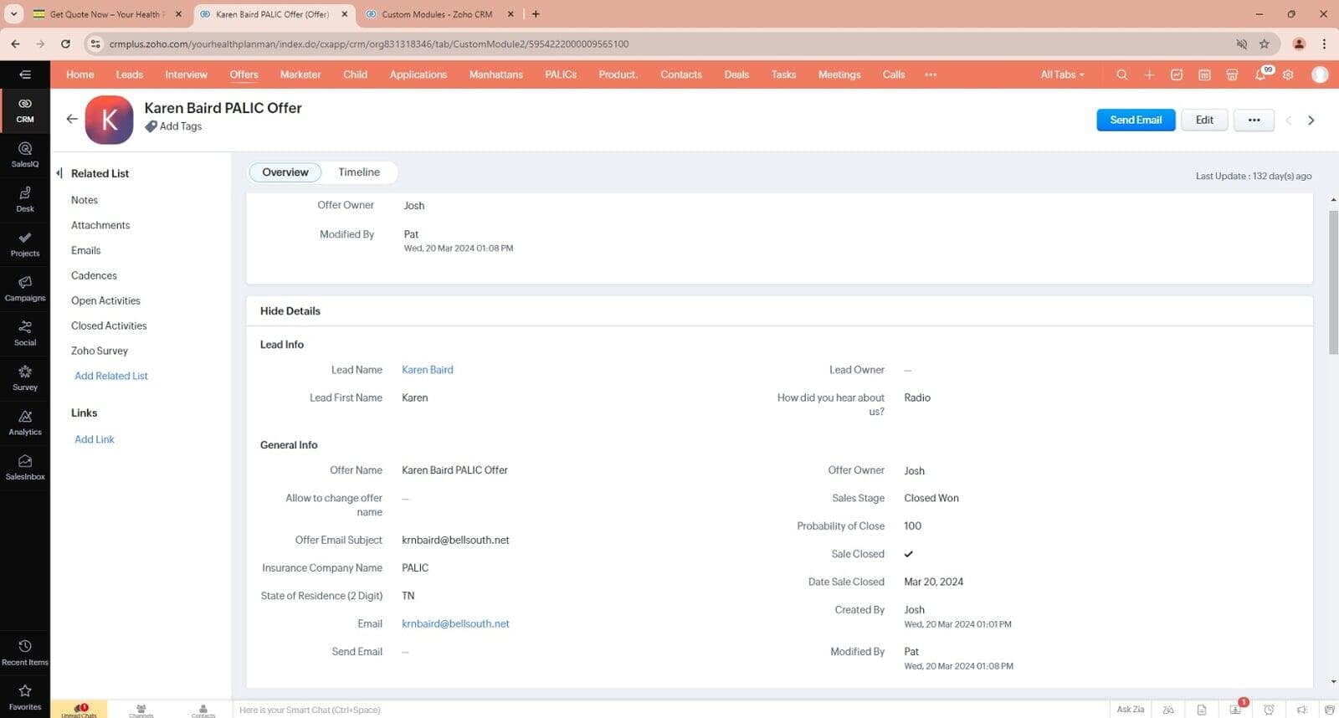The image size is (1339, 718).
Task: Open SalesIQ from the sidebar
Action: [x=25, y=155]
